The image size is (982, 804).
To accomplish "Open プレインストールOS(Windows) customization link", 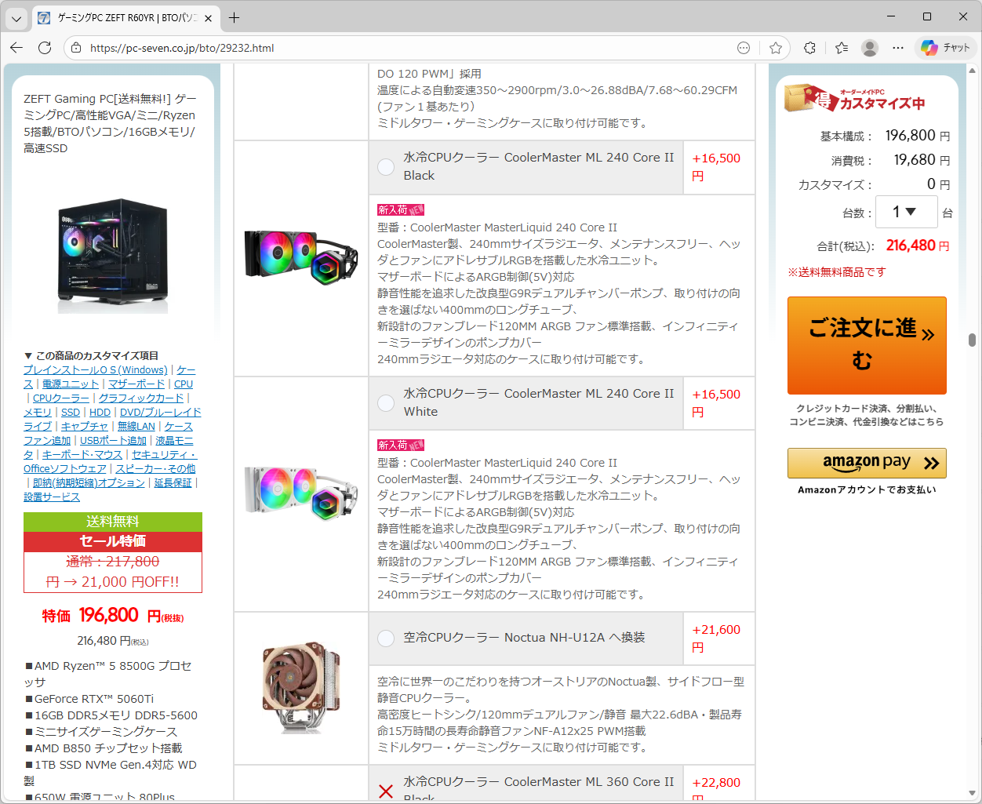I will pos(95,370).
